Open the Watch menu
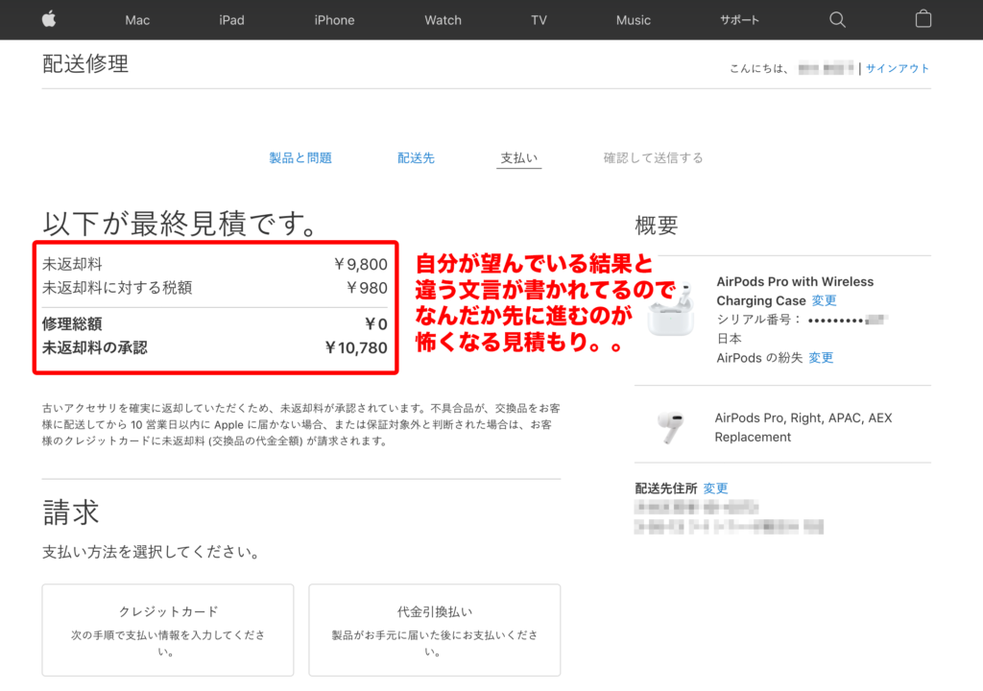Viewport: 983px width, 691px height. point(443,20)
